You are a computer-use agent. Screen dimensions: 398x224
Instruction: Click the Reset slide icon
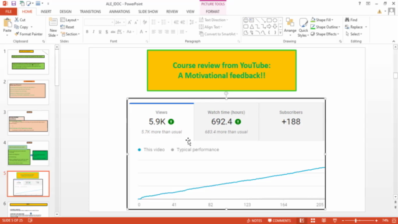coord(63,27)
